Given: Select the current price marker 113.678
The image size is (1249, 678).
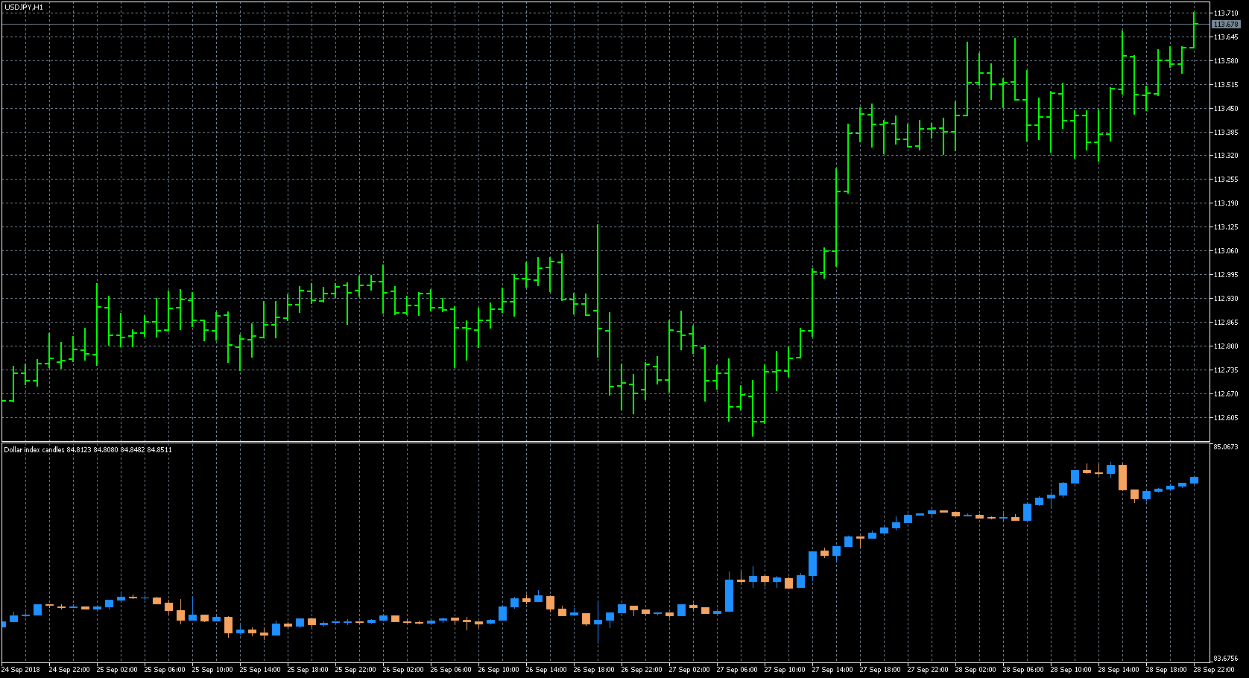Looking at the screenshot, I should (1226, 25).
